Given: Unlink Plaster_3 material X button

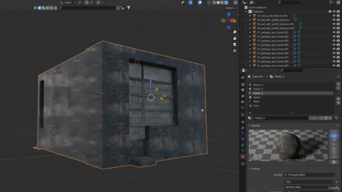Looking at the screenshot, I should tap(330, 118).
